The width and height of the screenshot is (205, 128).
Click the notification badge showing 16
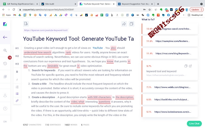pyautogui.click(x=10, y=58)
